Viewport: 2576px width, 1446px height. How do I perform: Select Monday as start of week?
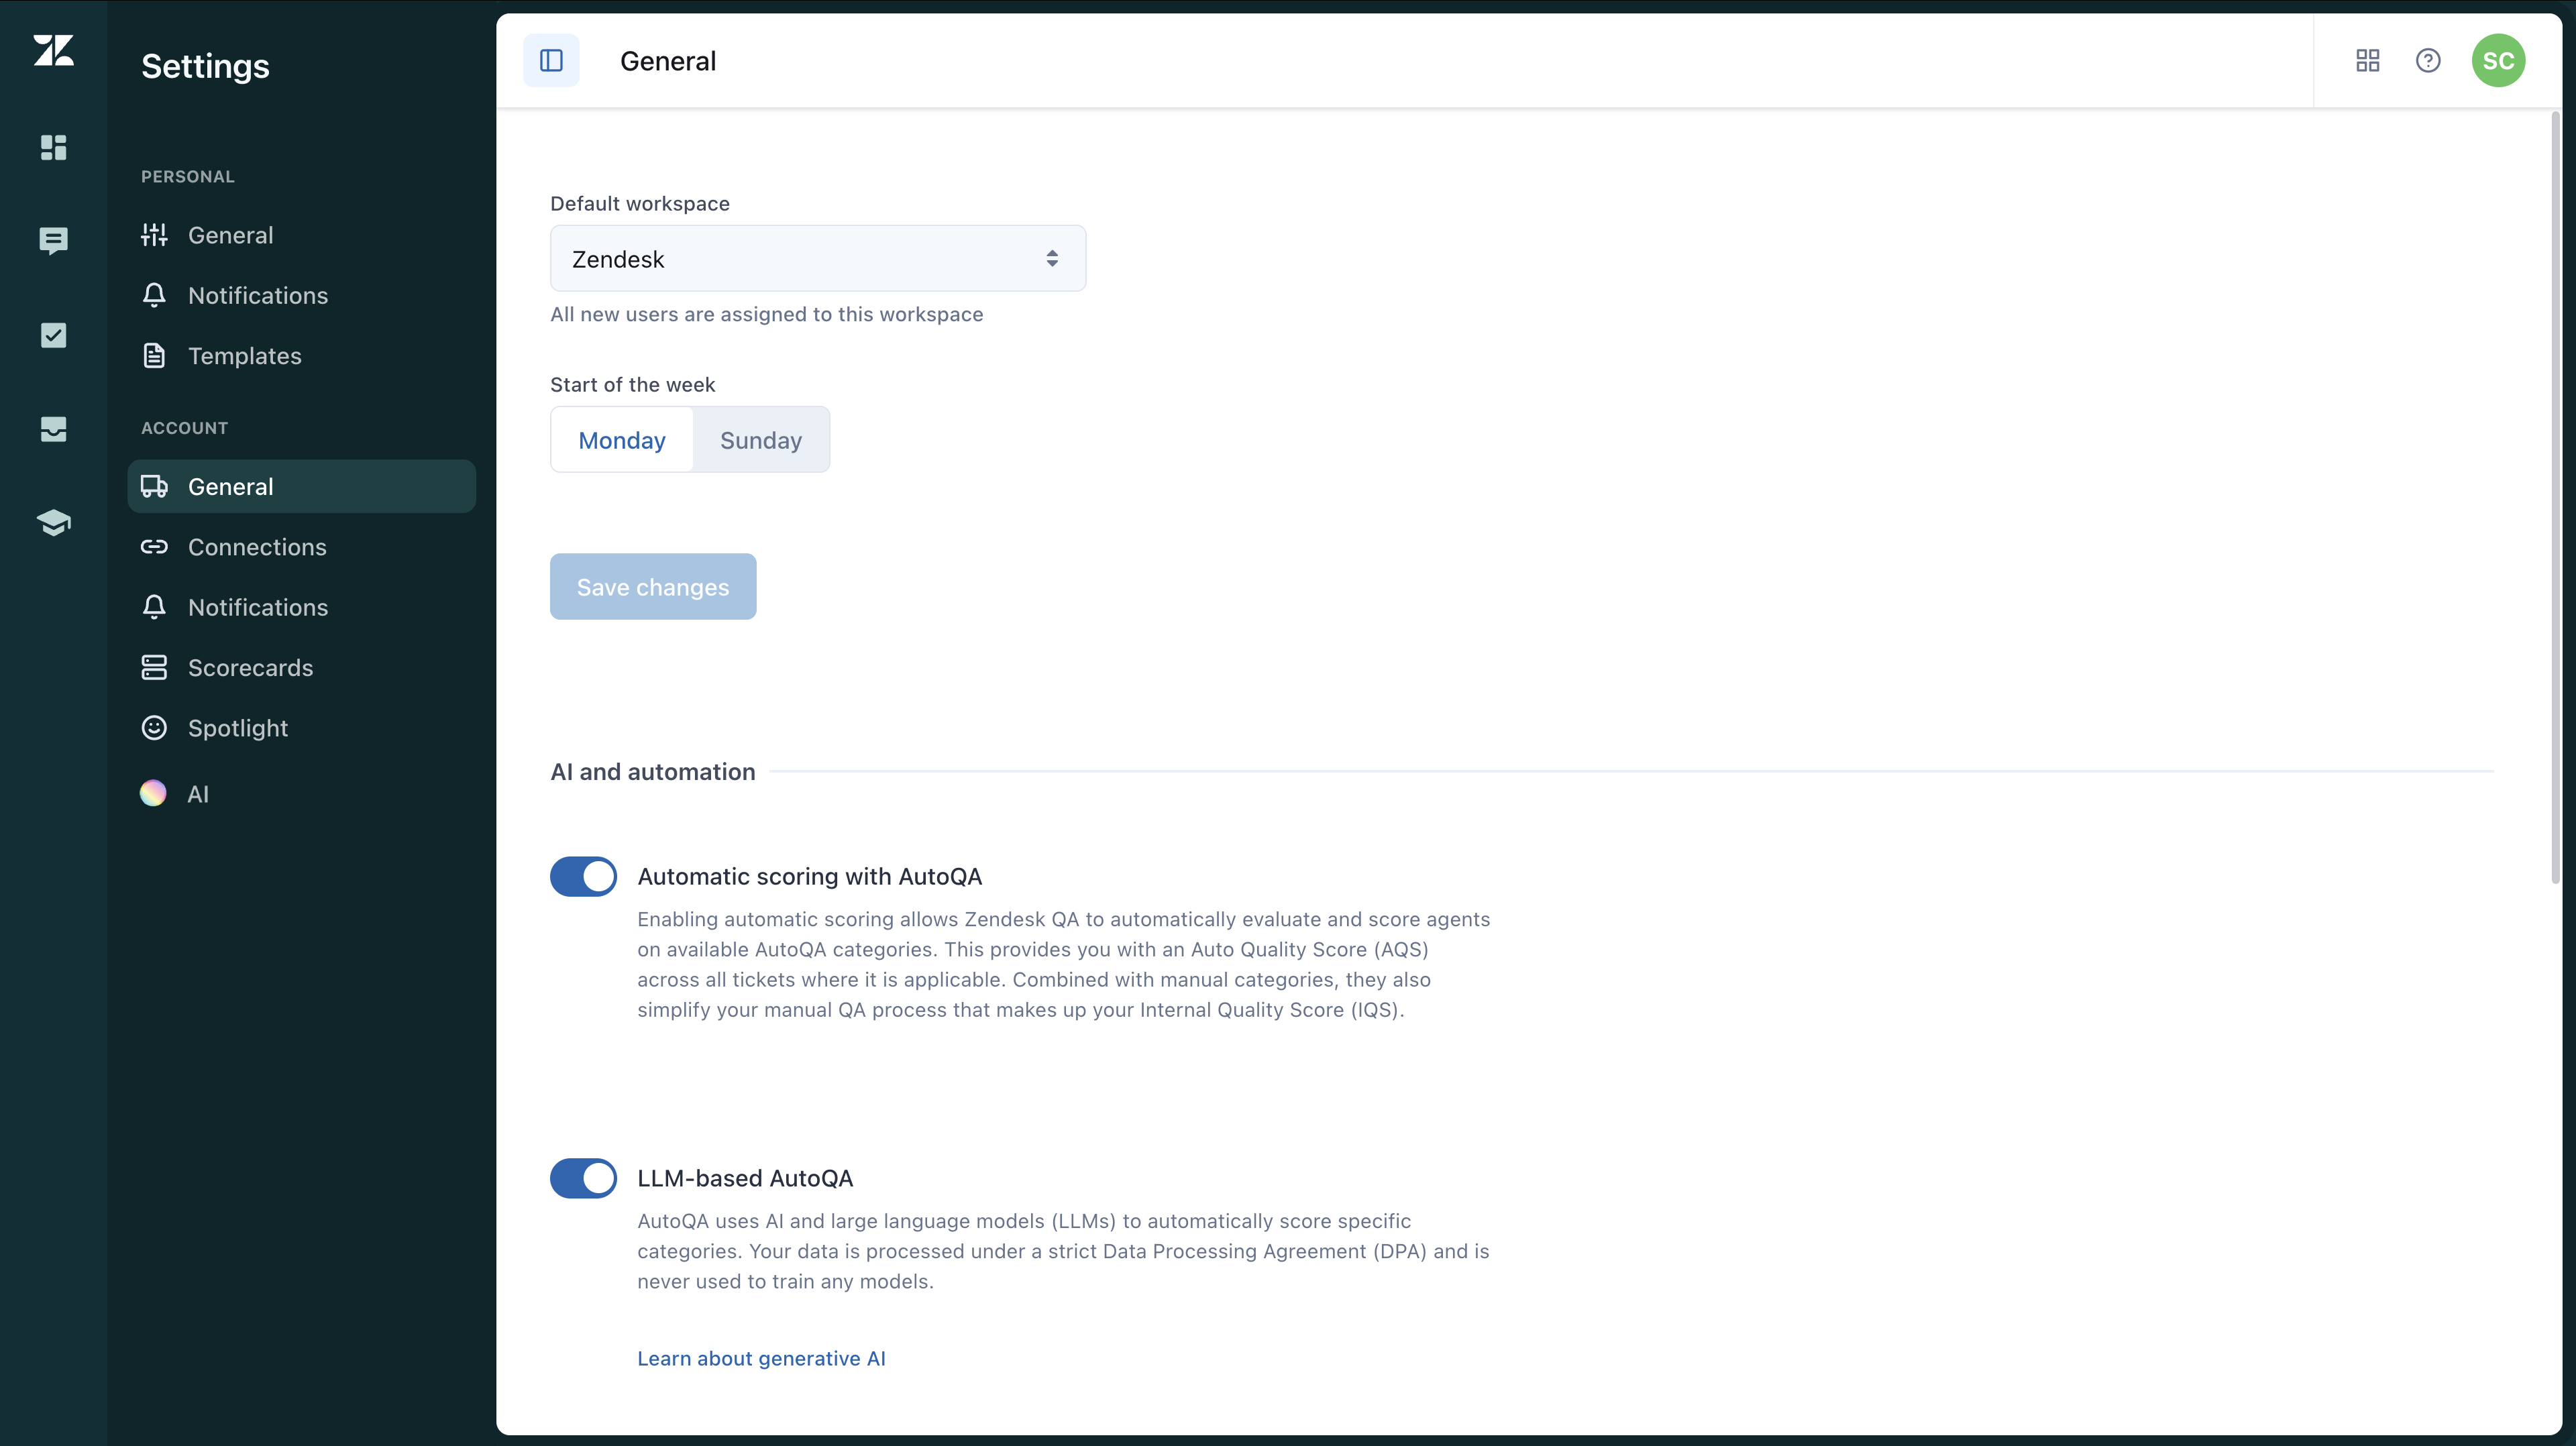pyautogui.click(x=622, y=440)
